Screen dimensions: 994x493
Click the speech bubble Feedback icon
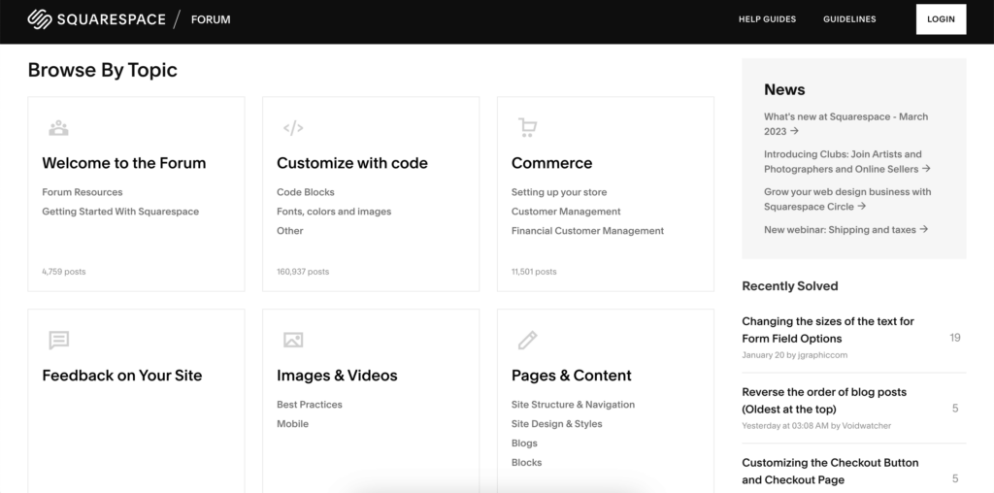coord(59,341)
